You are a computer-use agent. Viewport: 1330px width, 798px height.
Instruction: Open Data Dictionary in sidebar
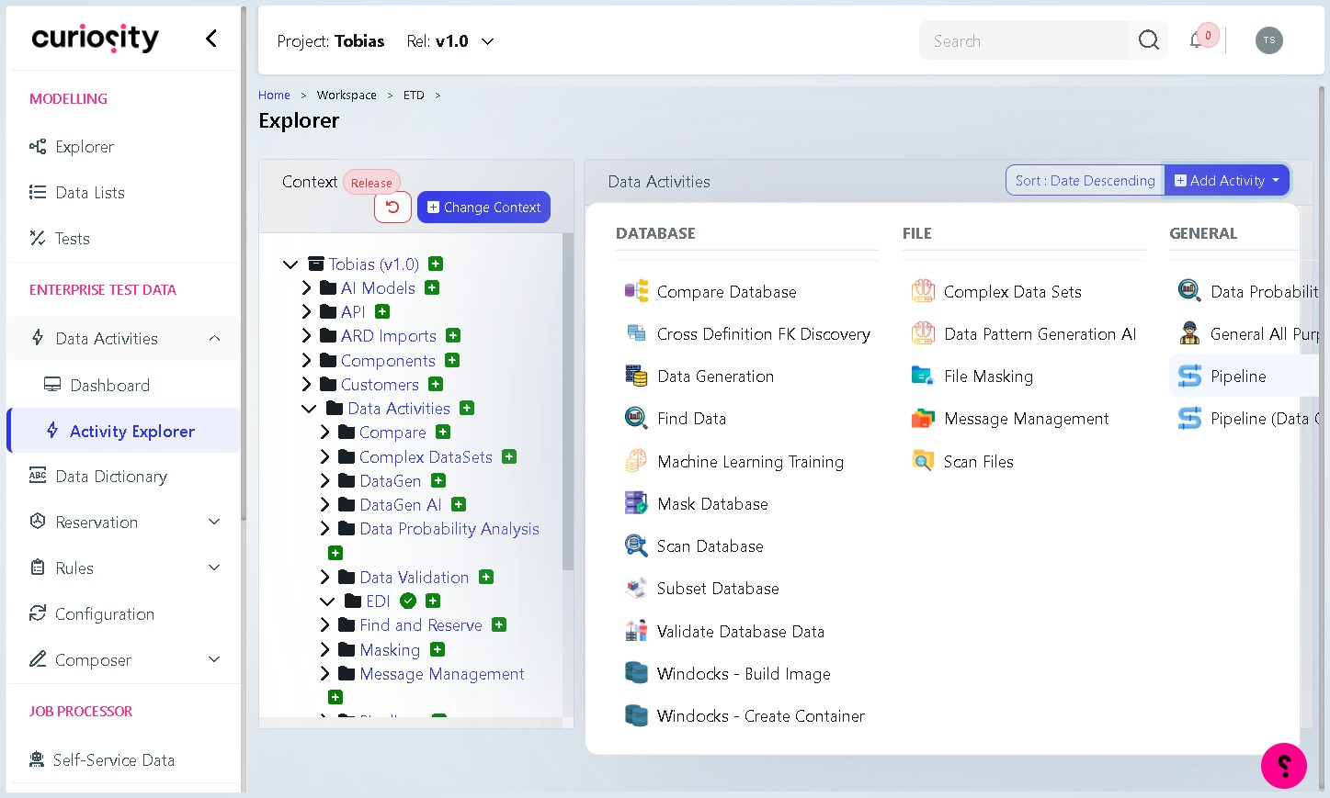(x=111, y=476)
